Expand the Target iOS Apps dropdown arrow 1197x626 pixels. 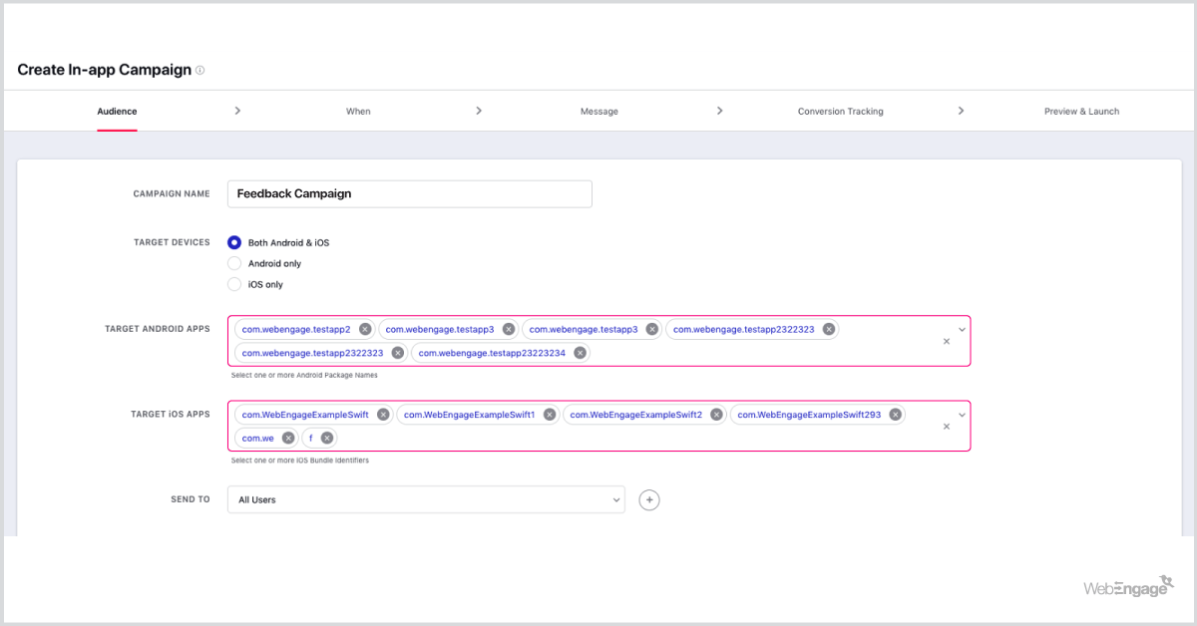click(962, 415)
